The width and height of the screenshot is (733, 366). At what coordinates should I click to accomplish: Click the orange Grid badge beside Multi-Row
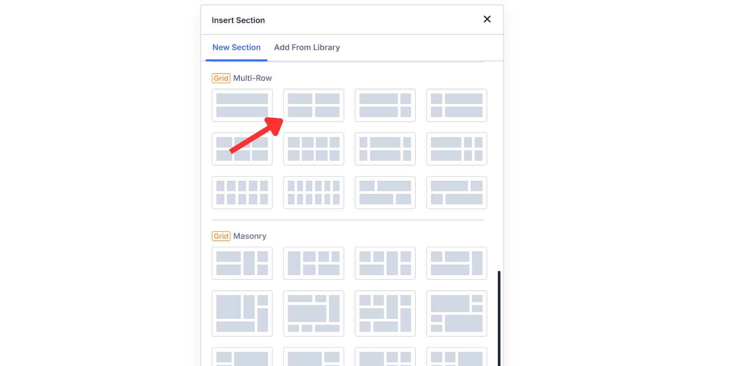tap(221, 78)
